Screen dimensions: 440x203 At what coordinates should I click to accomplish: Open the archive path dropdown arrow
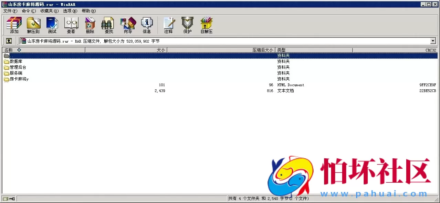coord(433,41)
